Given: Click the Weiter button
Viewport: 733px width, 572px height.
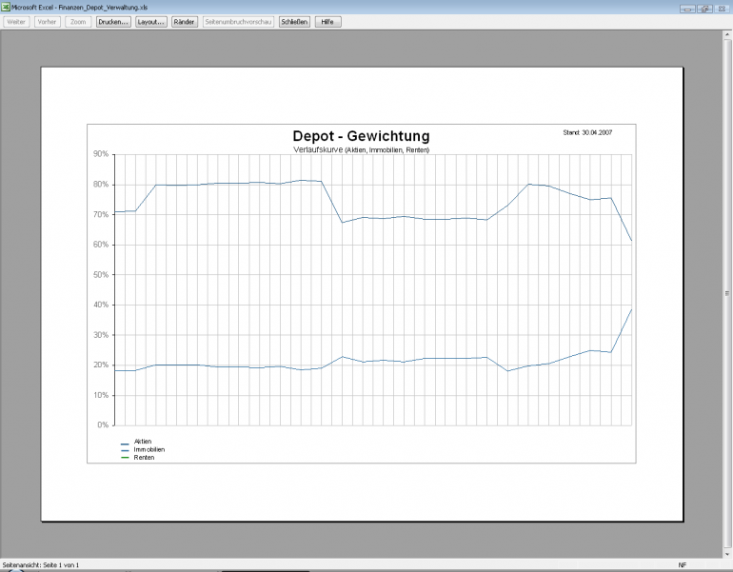Looking at the screenshot, I should (x=17, y=21).
